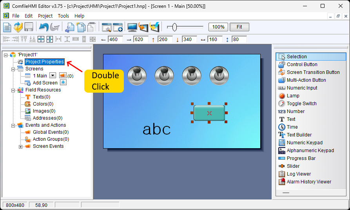Choose the Numeric Keypad tool
Image resolution: width=350 pixels, height=210 pixels.
pos(305,143)
